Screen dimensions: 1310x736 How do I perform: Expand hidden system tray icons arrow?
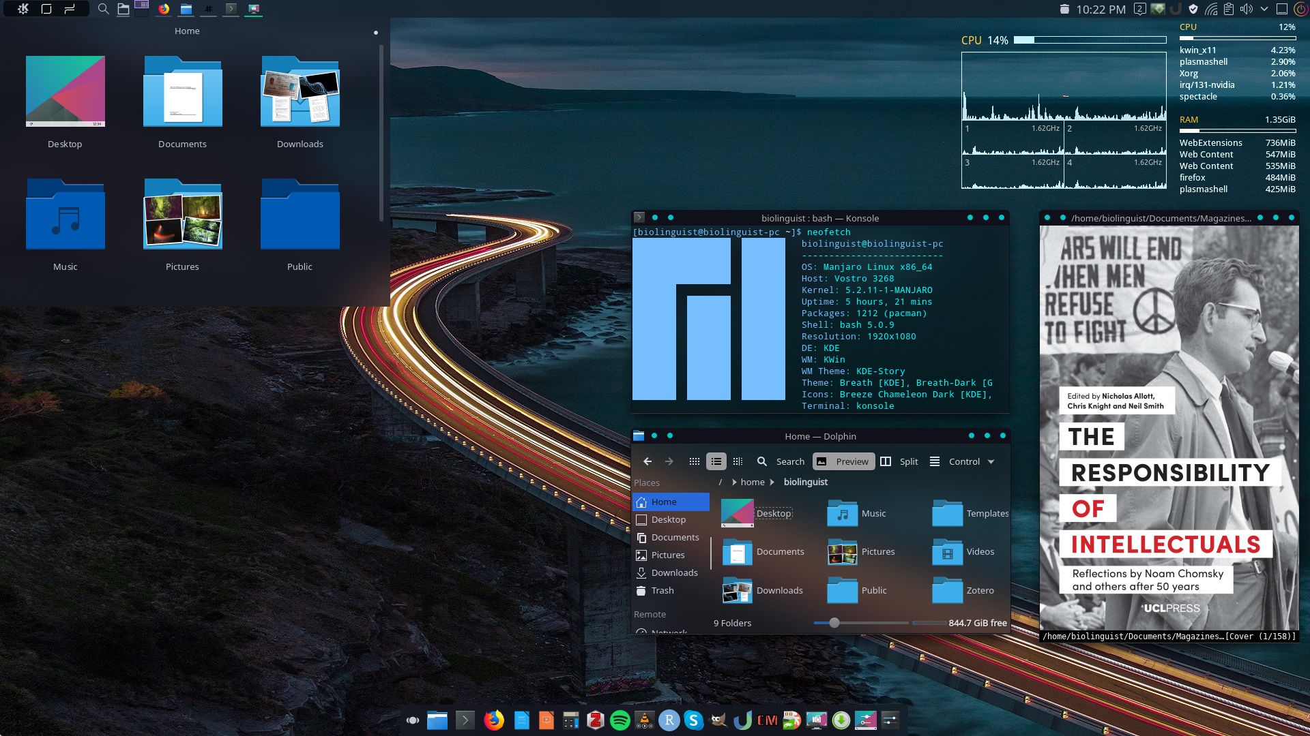(x=1264, y=9)
